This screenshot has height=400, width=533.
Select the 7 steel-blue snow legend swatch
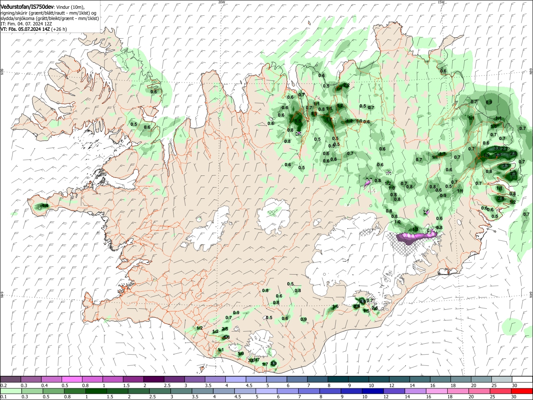[x=317, y=379]
